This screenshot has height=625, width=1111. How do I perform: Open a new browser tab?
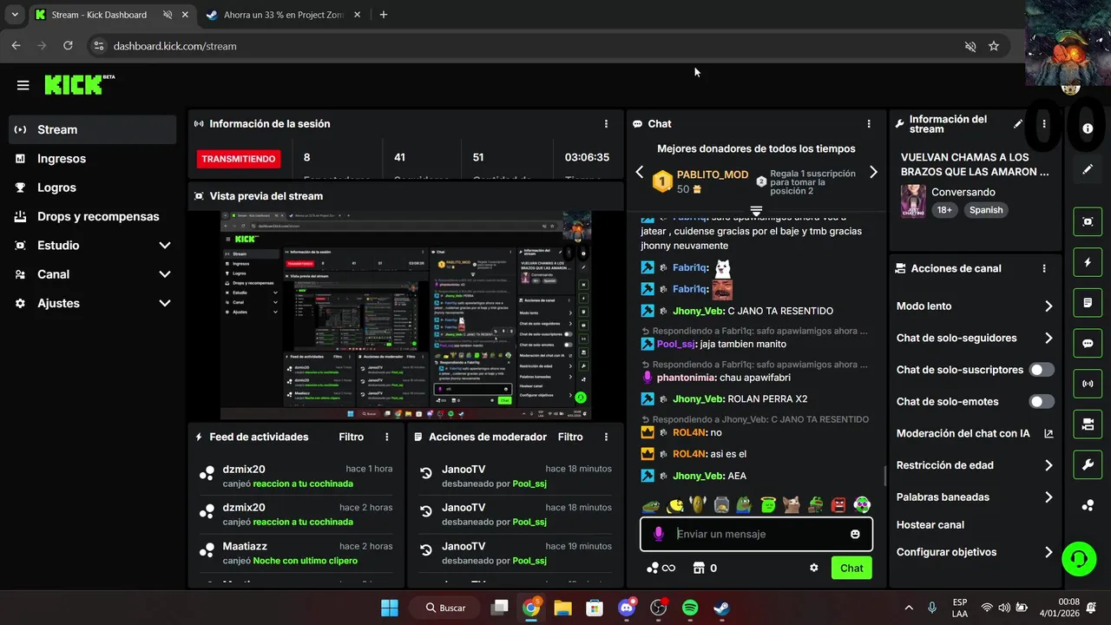click(384, 15)
